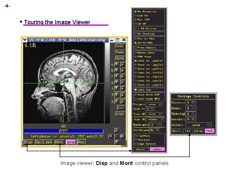232x174 pixels.
Task: Click the up arrow of the pan arrowpad
Action: pos(117,130)
